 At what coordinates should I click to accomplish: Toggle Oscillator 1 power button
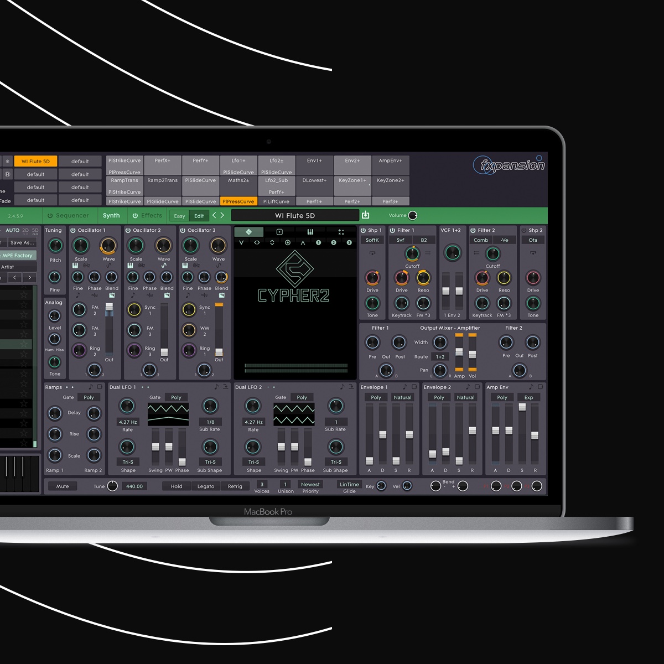pos(74,230)
